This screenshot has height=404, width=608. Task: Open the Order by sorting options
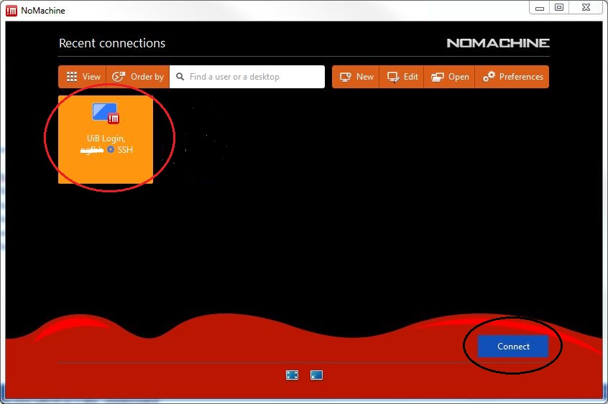click(x=138, y=77)
